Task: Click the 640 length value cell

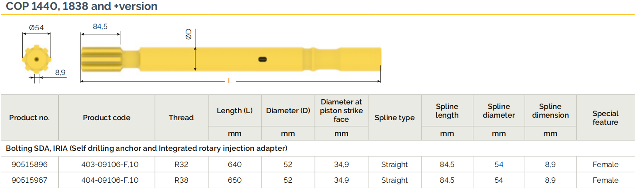Action: pos(235,164)
